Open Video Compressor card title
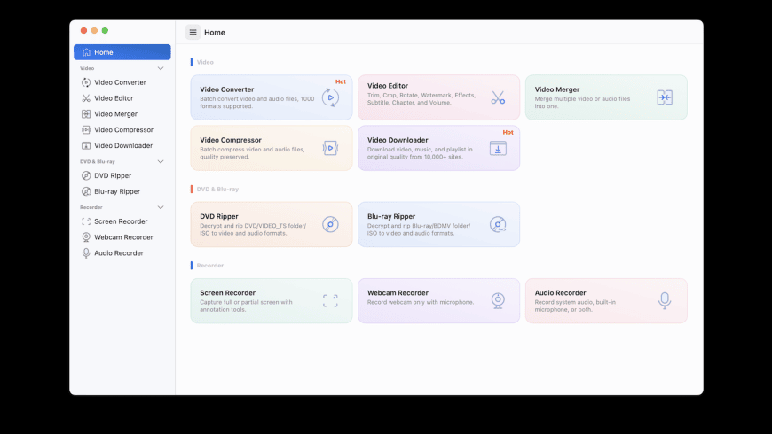Viewport: 772px width, 434px height. 231,140
